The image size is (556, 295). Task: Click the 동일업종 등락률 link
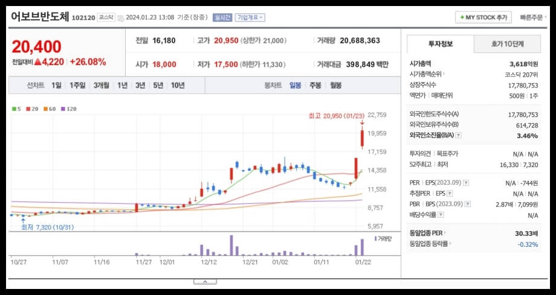pyautogui.click(x=428, y=244)
